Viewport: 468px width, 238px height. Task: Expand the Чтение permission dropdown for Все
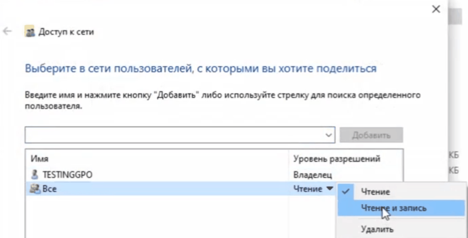(330, 188)
